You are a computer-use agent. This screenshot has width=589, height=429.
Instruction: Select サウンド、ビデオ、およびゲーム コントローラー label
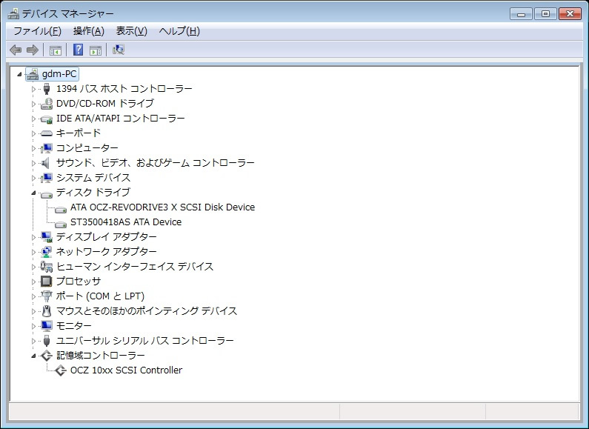[155, 163]
